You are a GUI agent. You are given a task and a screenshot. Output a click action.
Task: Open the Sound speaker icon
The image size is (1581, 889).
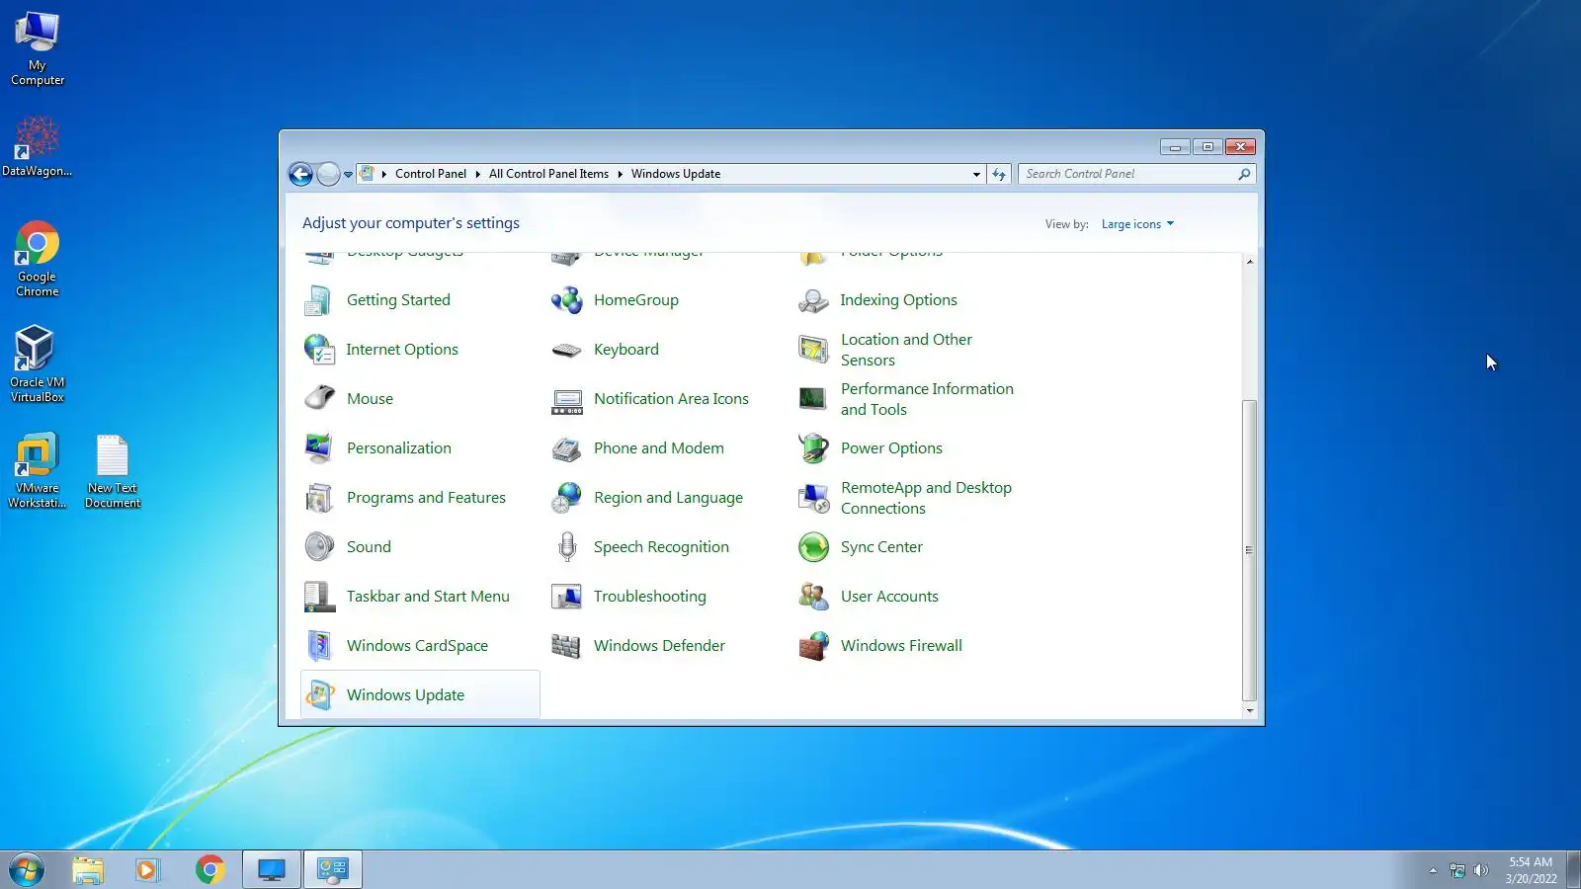(318, 547)
